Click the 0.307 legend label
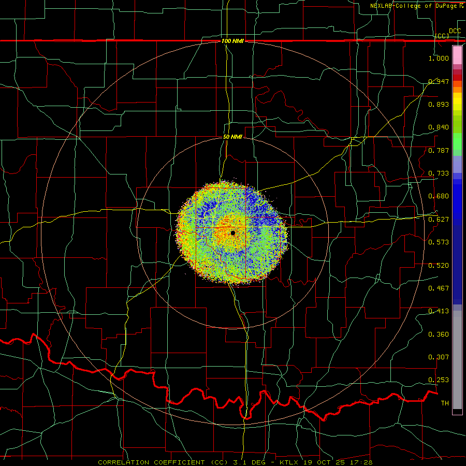Viewport: 466px width, 466px height. click(x=439, y=357)
